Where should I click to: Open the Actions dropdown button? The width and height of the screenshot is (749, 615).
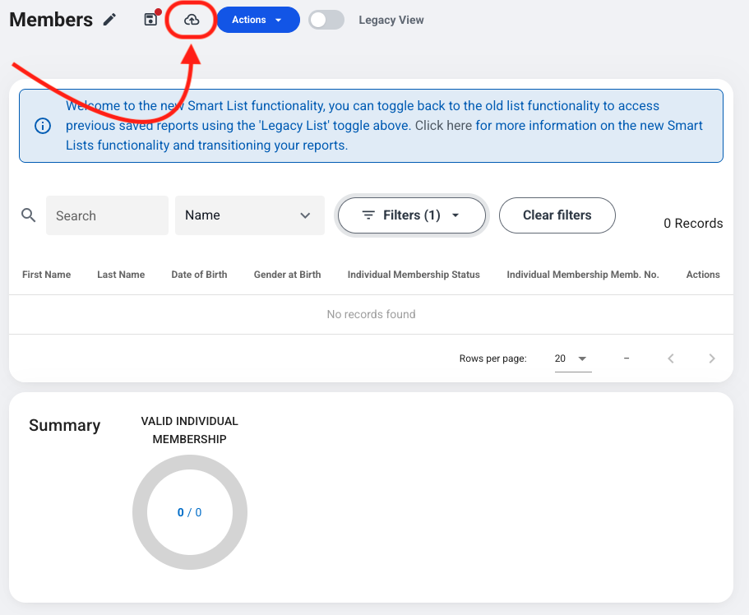(x=258, y=20)
